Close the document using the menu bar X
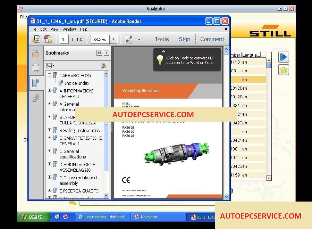This screenshot has height=229, width=312. tap(226, 29)
